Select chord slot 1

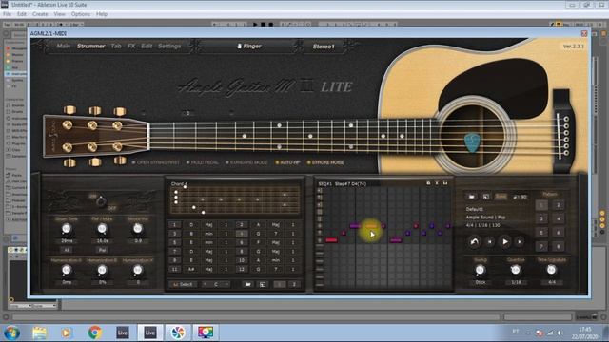pyautogui.click(x=174, y=224)
